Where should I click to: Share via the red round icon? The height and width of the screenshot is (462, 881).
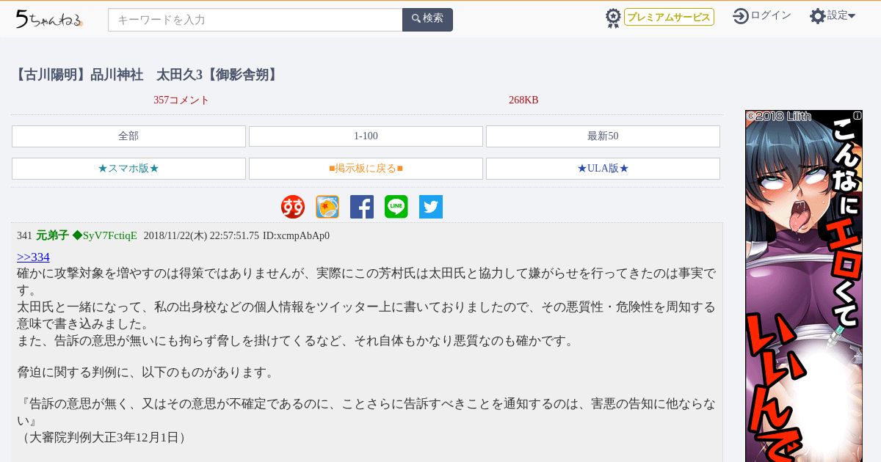click(293, 207)
